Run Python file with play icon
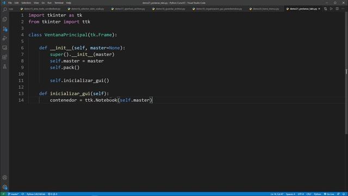The width and height of the screenshot is (348, 196). pos(331,9)
